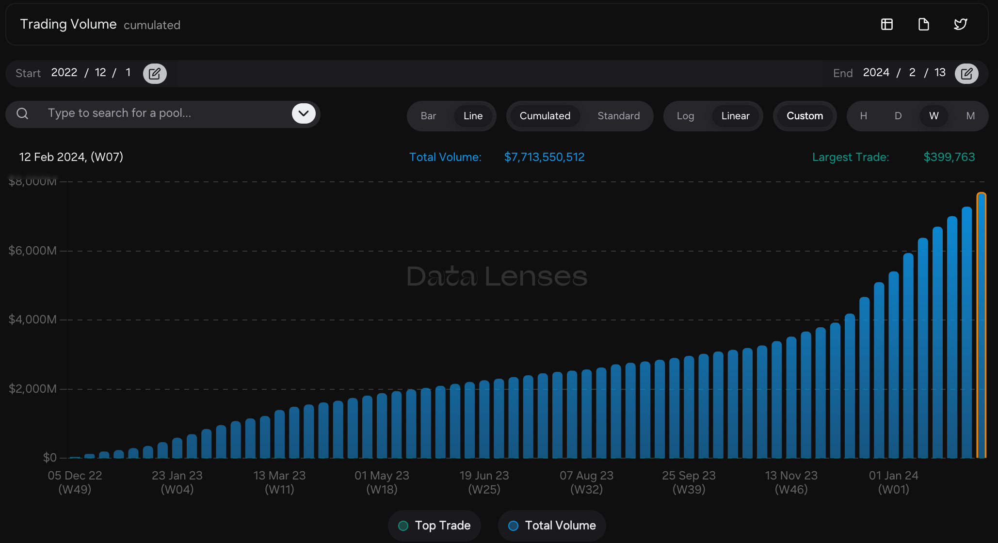Switch scale to Log
Image resolution: width=998 pixels, height=543 pixels.
tap(685, 116)
